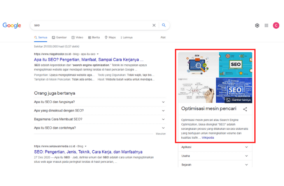
Task: Click the share icon beside Optimisasi mesin pencari
Action: click(245, 109)
